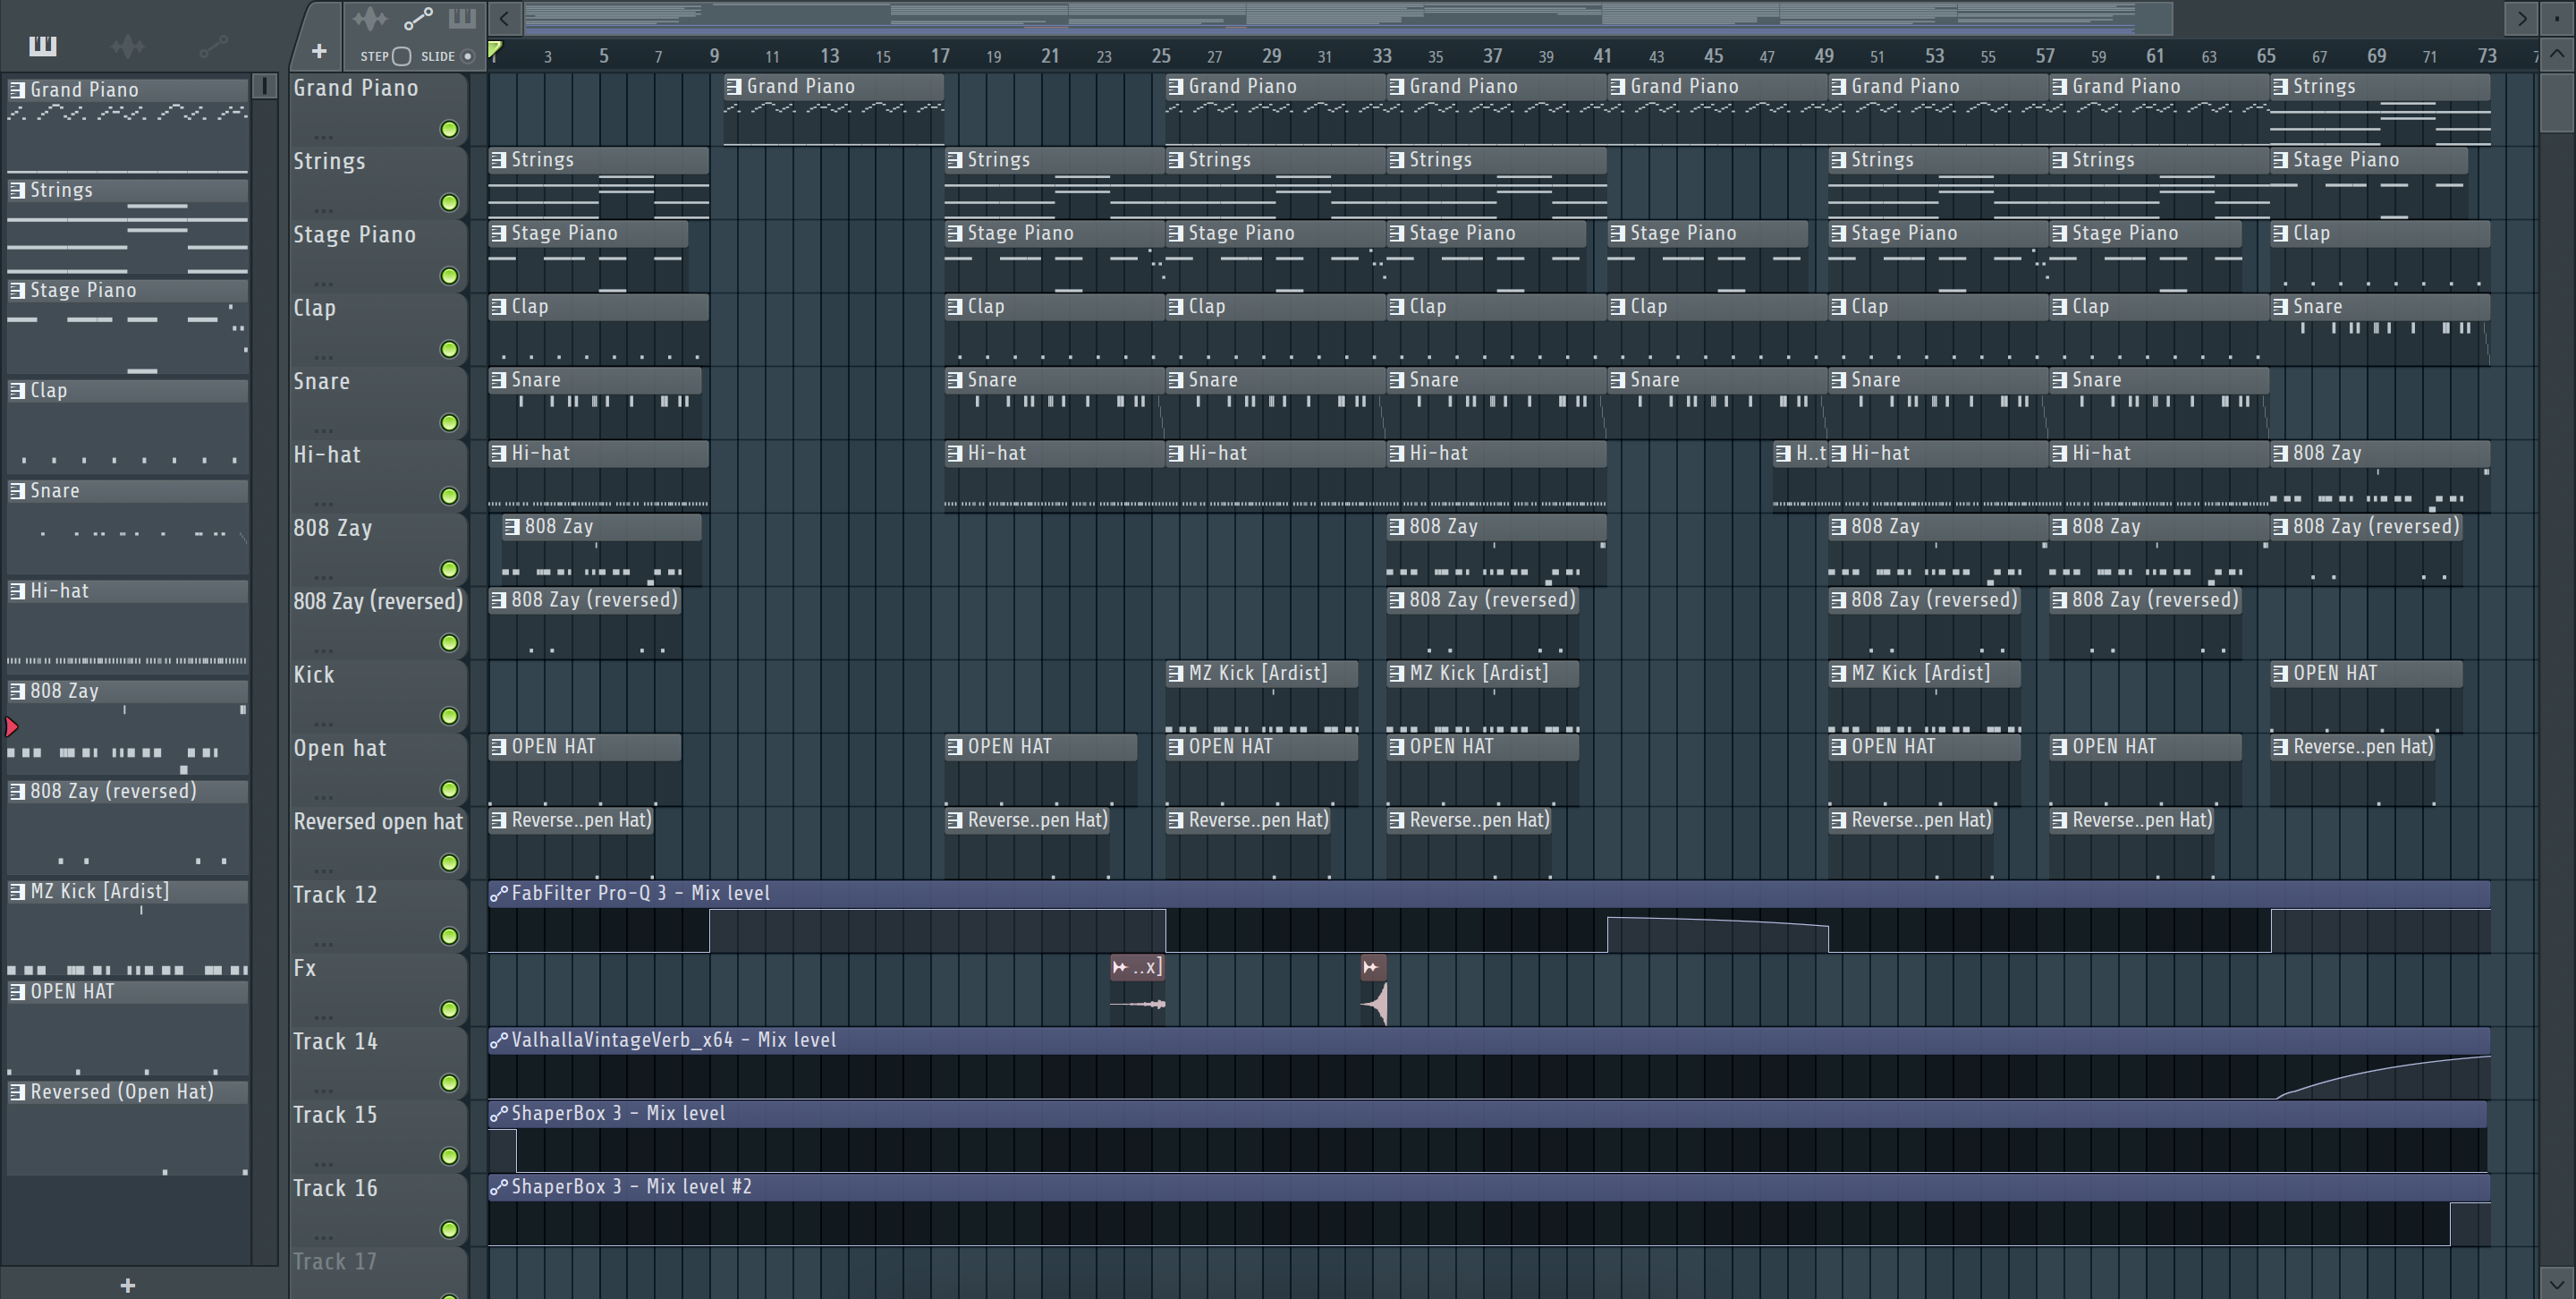Image resolution: width=2576 pixels, height=1299 pixels.
Task: Mute the Grand Piano track
Action: (x=450, y=129)
